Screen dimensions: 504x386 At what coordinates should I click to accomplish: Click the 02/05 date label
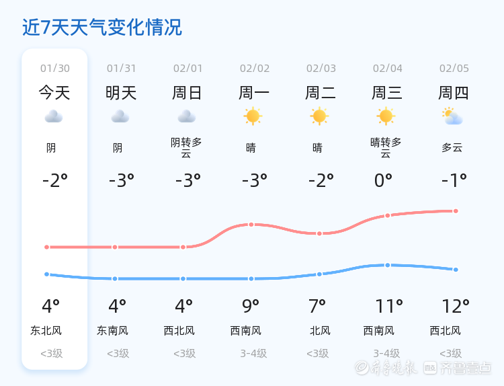point(454,68)
